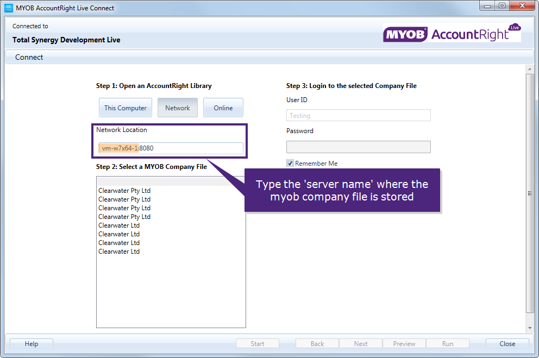Click the Run button

point(447,343)
